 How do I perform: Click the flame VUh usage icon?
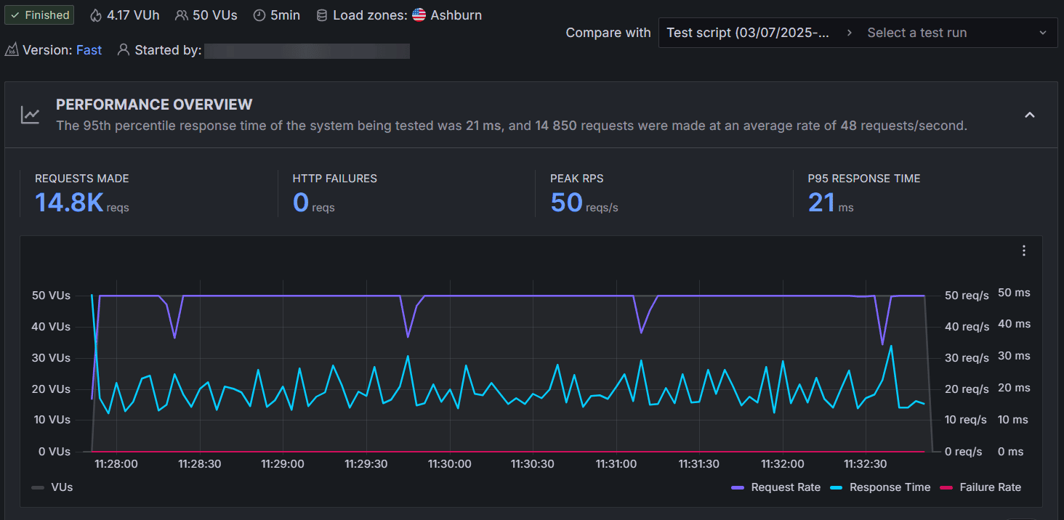point(96,15)
